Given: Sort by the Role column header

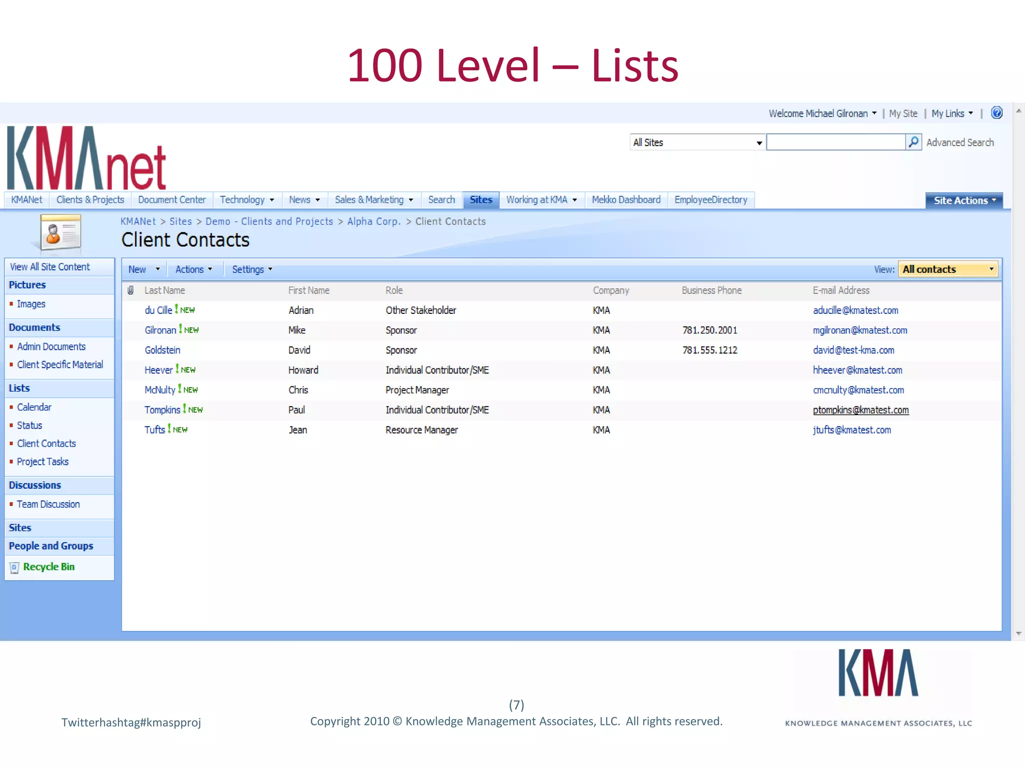Looking at the screenshot, I should coord(394,290).
